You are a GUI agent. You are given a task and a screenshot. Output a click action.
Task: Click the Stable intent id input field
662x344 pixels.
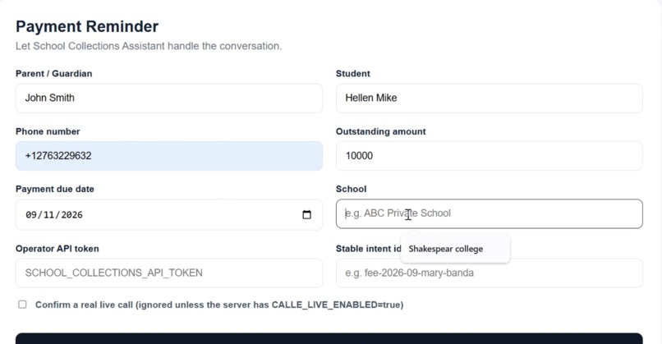pyautogui.click(x=489, y=273)
